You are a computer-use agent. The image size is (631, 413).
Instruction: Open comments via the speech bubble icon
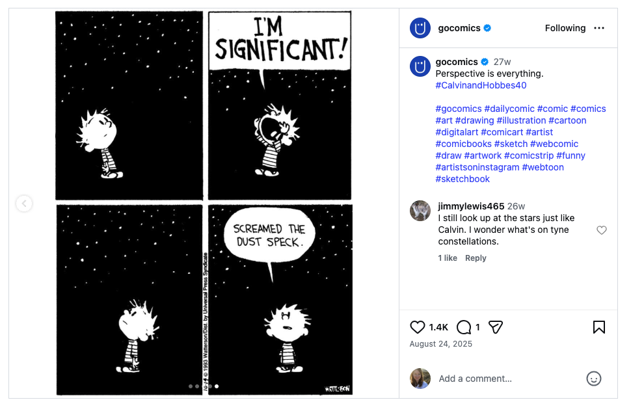(463, 327)
